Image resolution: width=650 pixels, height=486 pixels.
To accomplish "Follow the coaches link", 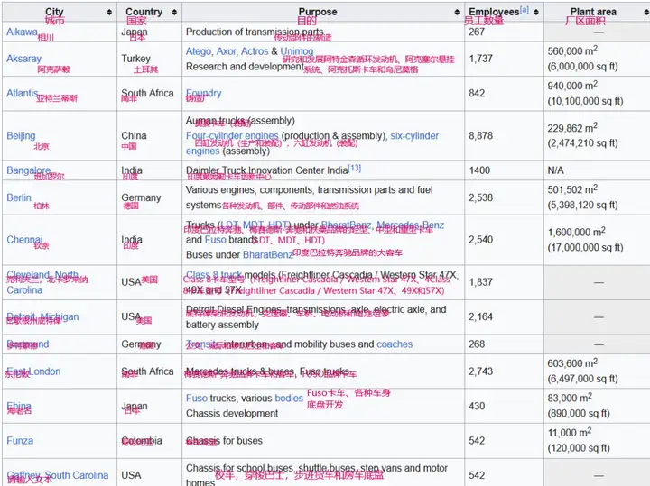I will (395, 344).
